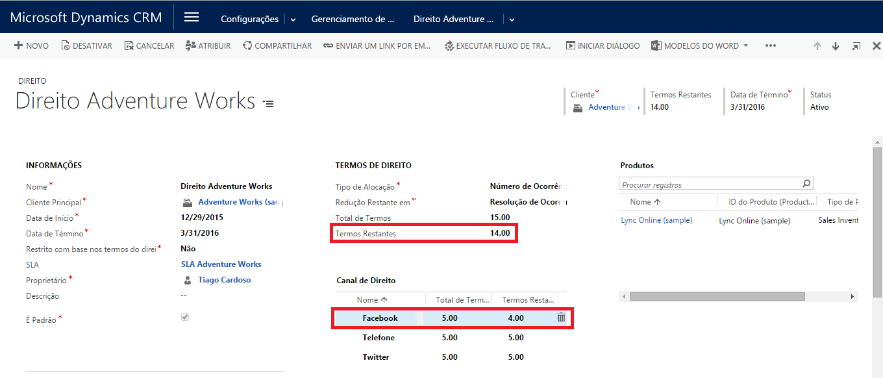Expand the record title form selector
883x378 pixels.
[x=268, y=103]
